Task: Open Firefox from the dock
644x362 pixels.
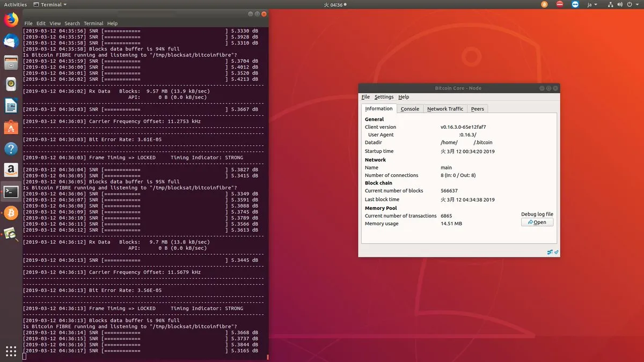Action: (x=11, y=20)
